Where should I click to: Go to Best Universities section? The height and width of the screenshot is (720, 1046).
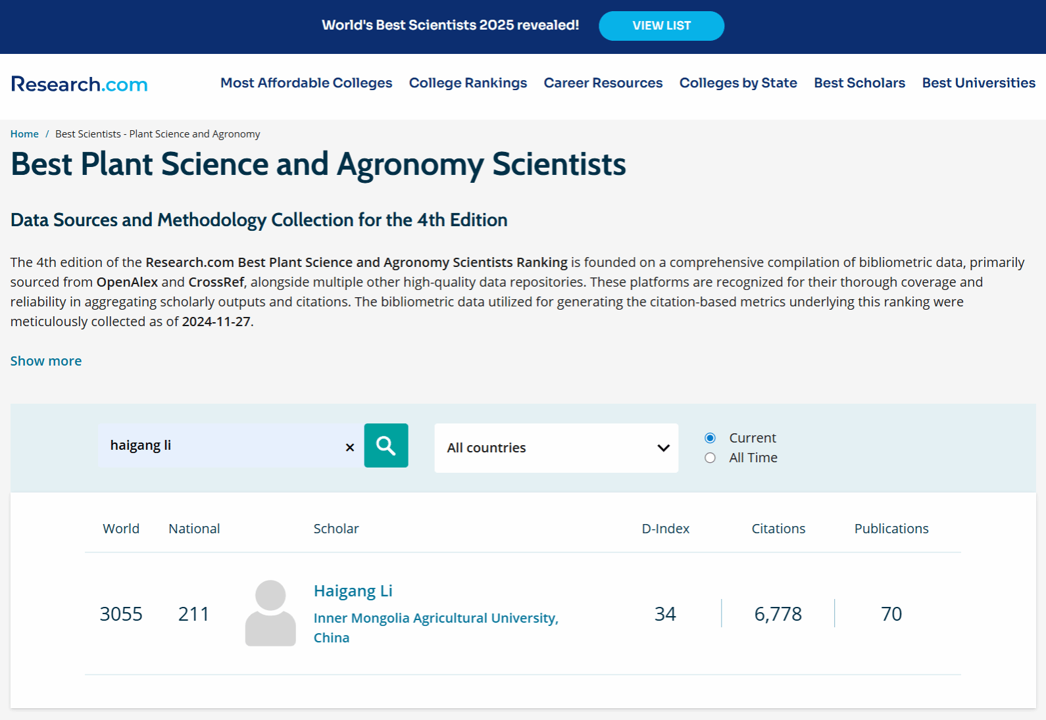[x=978, y=83]
